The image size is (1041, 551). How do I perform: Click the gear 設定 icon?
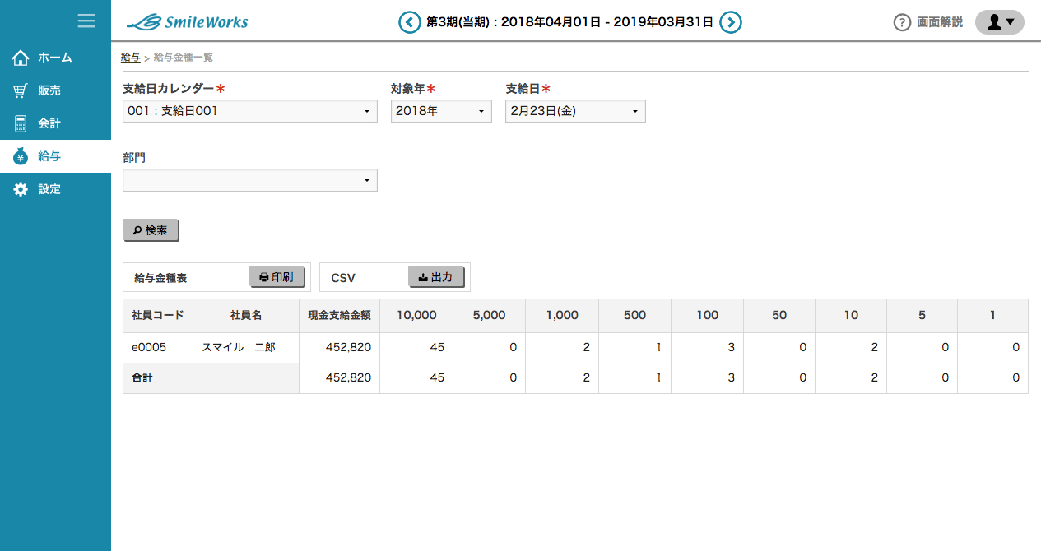click(x=21, y=189)
